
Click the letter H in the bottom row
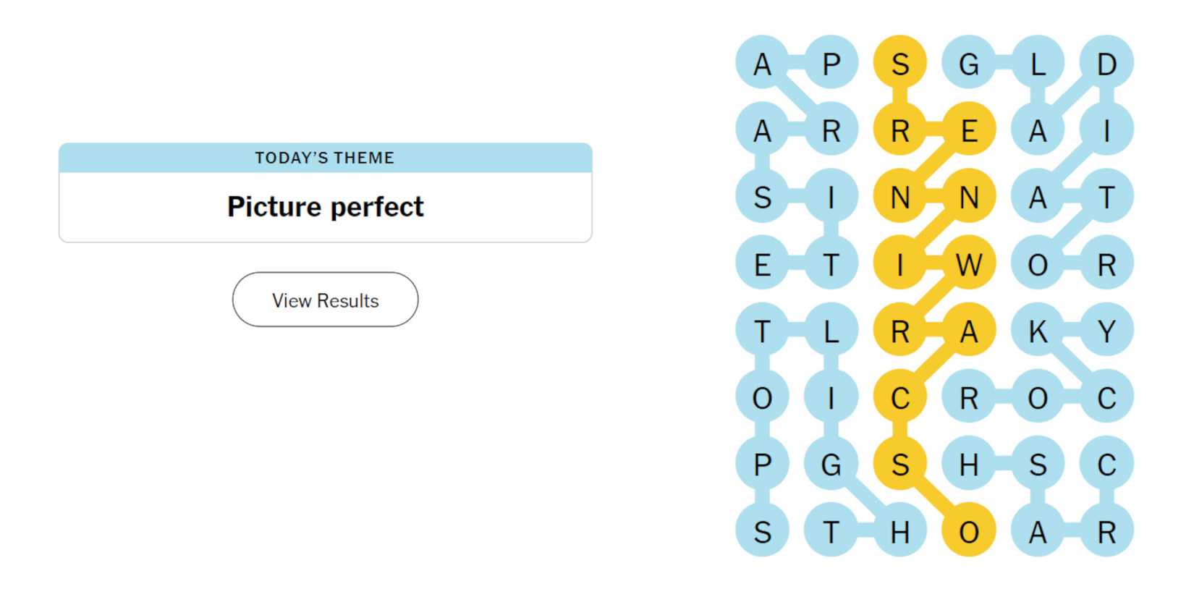[x=899, y=533]
